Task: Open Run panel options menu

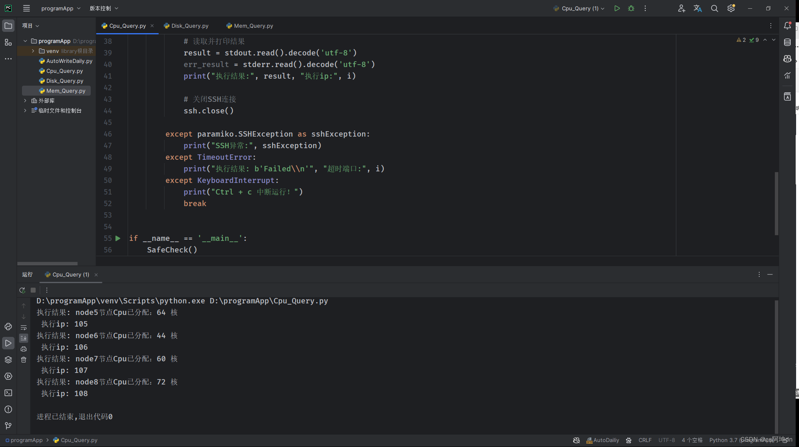Action: click(759, 274)
